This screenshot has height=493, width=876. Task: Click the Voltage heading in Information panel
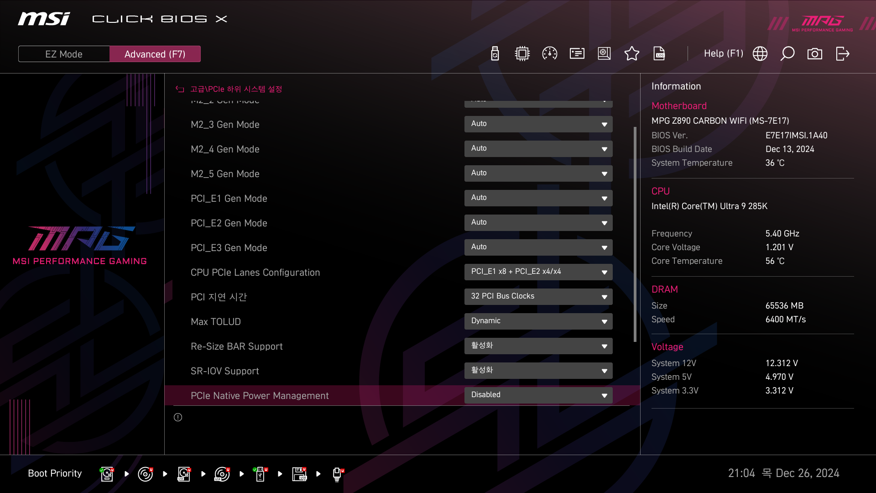(667, 347)
